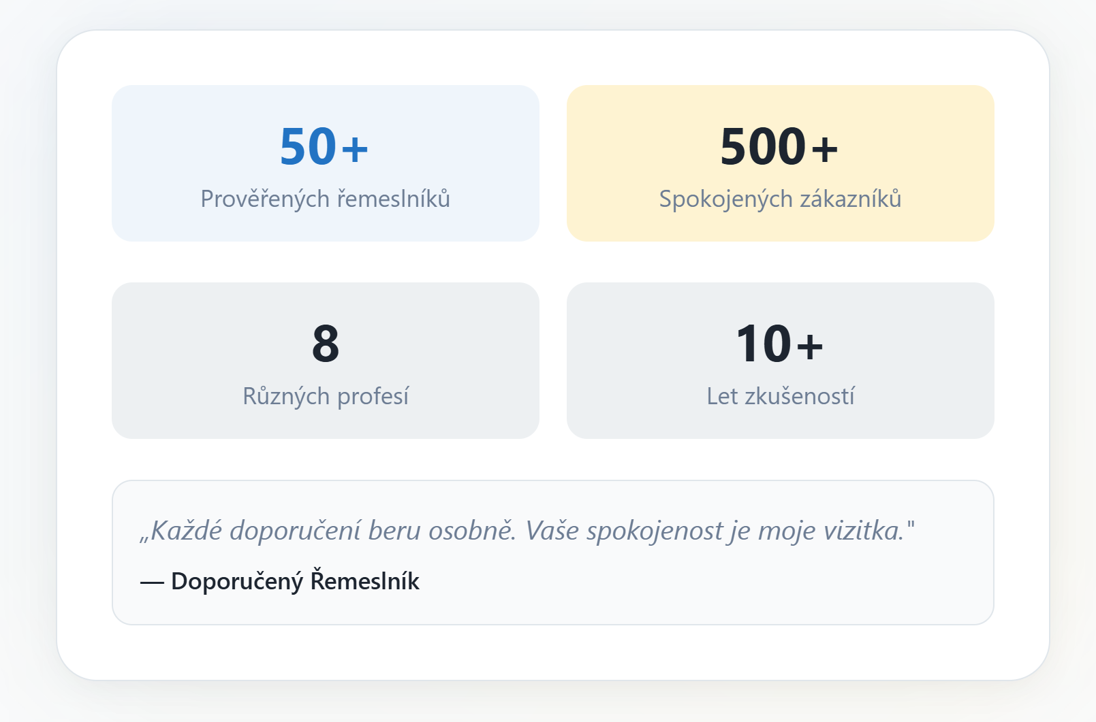Click the italic quote beginning "Každé doporučení"
The width and height of the screenshot is (1096, 722).
pos(527,531)
